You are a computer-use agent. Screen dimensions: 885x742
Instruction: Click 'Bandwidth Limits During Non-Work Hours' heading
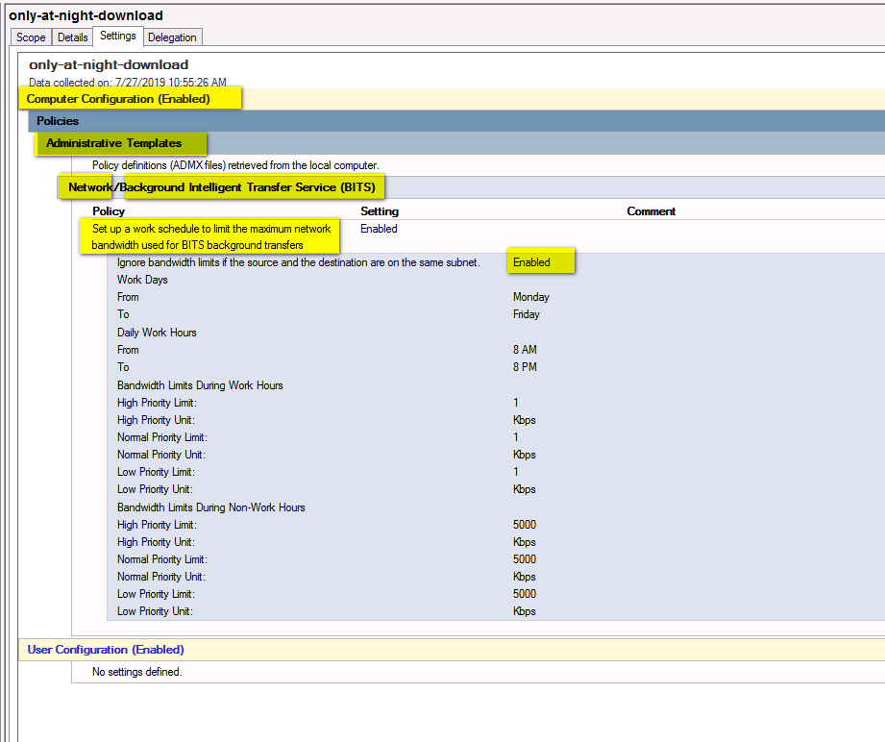coord(211,507)
